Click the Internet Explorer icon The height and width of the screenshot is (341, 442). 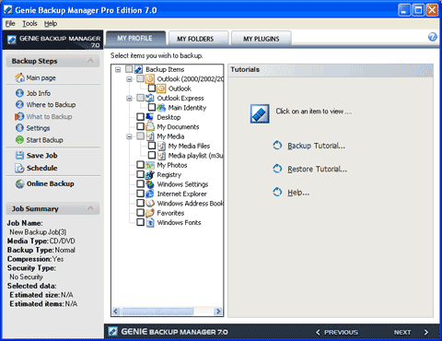[150, 194]
